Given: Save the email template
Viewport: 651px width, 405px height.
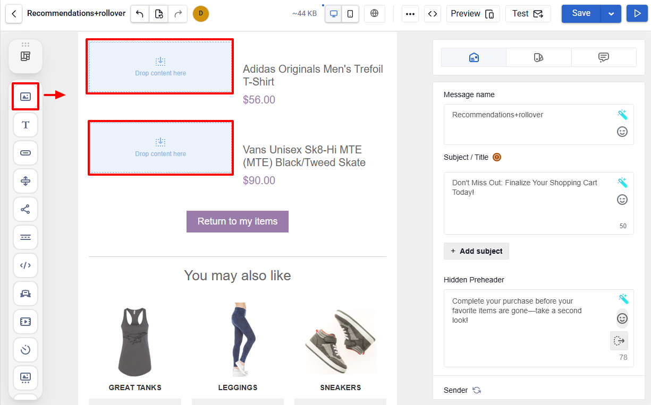Looking at the screenshot, I should click(x=581, y=14).
